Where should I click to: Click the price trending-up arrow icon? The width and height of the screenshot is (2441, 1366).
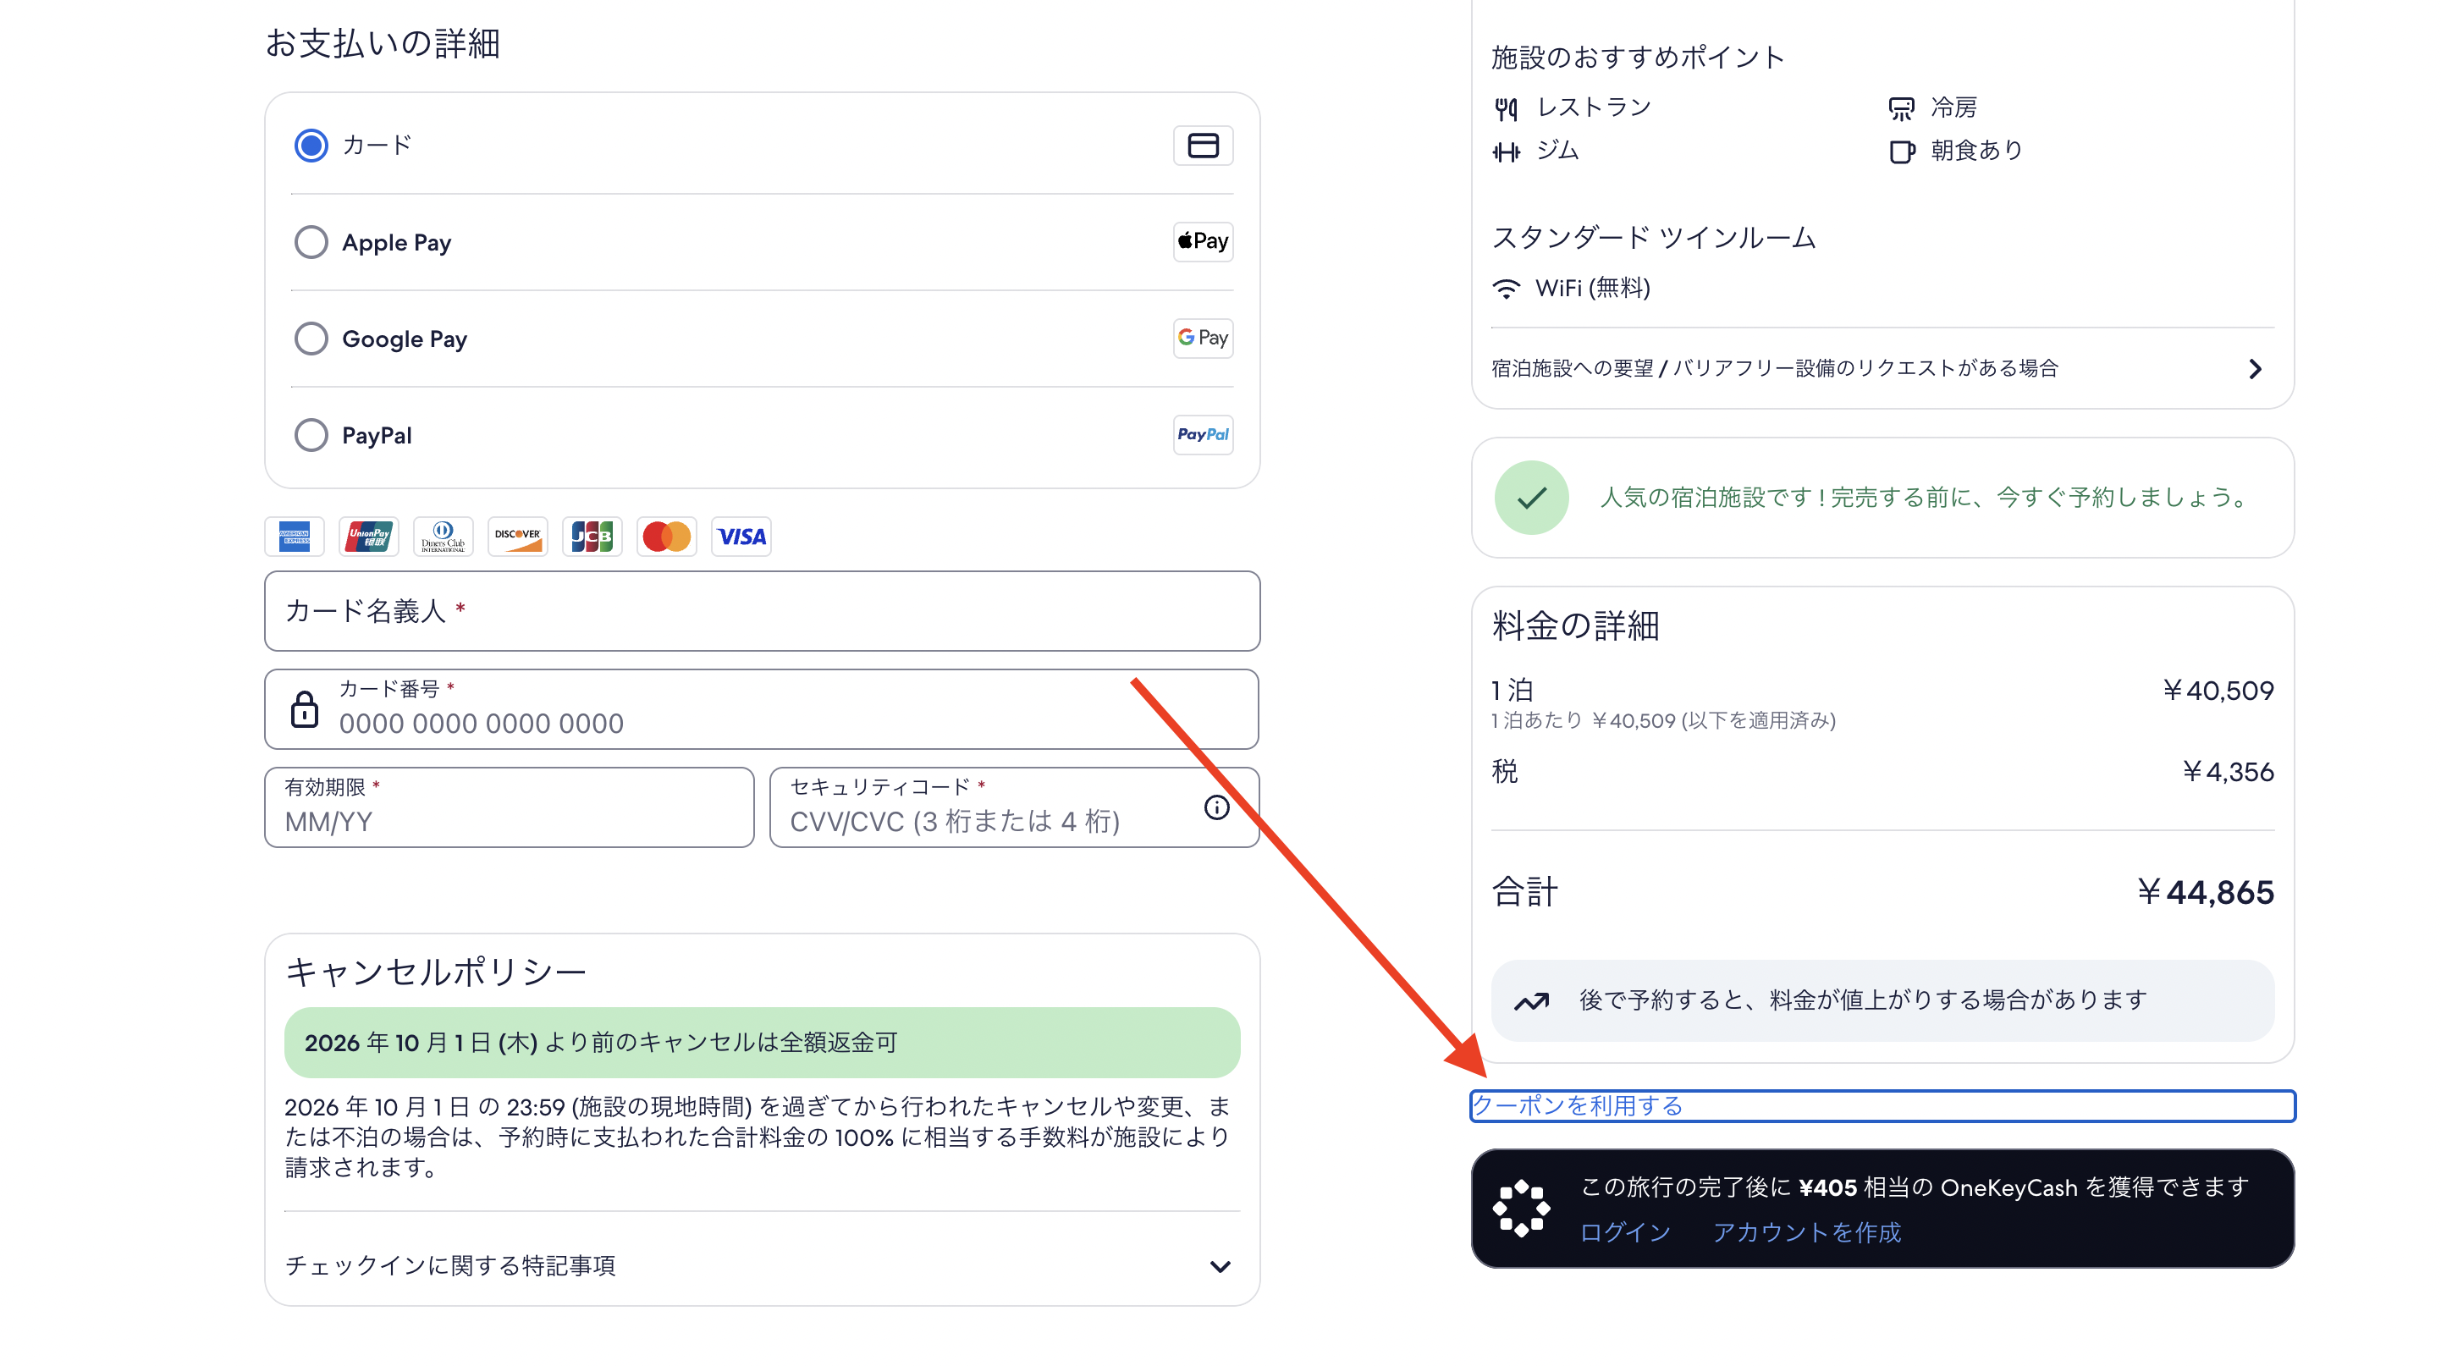click(x=1531, y=1000)
